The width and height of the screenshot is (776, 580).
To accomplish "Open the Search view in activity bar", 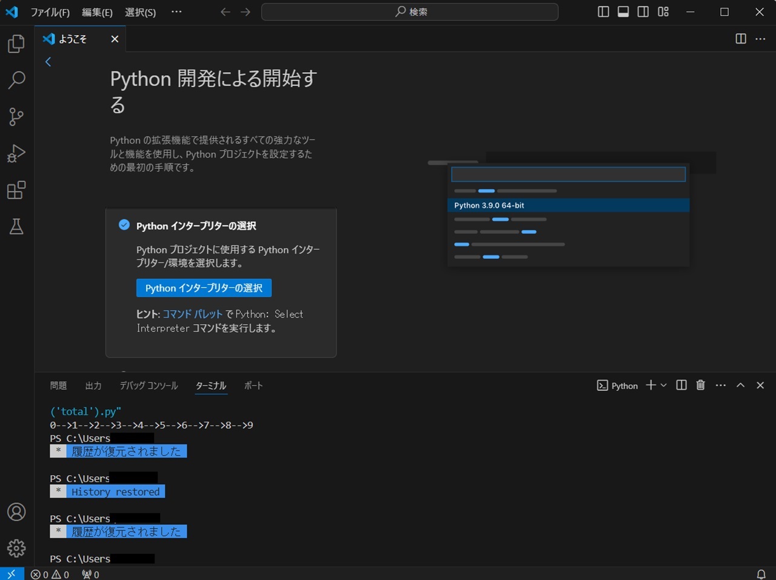I will 16,80.
